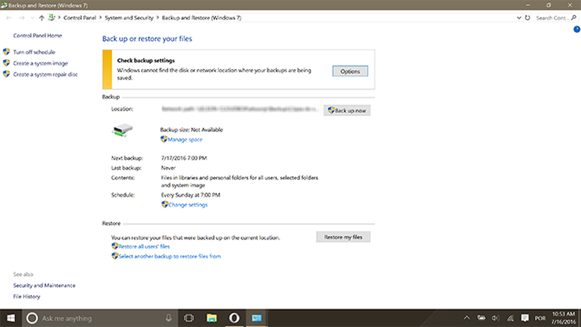The height and width of the screenshot is (327, 581).
Task: Open the recent locations dropdown arrow
Action: tap(32, 18)
